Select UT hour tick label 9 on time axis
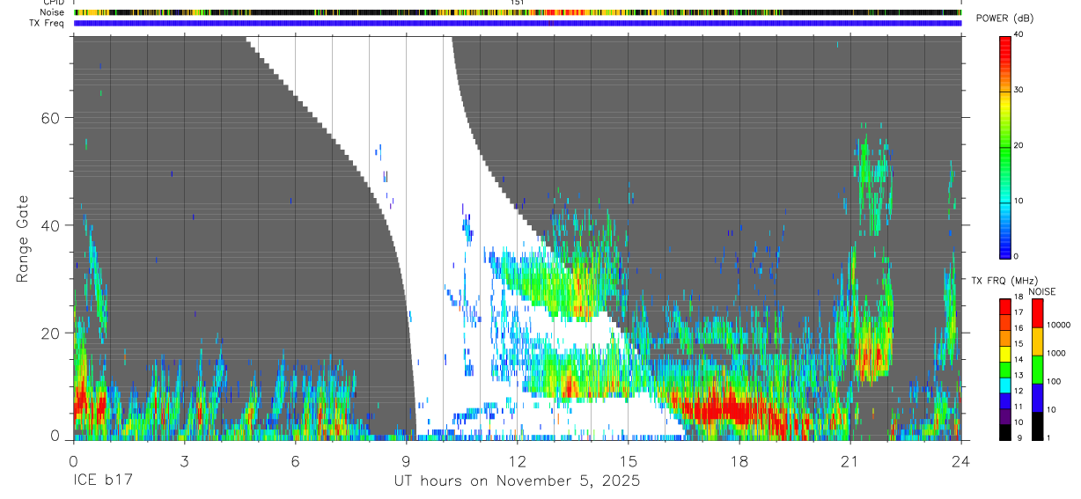This screenshot has width=1081, height=499. [406, 461]
